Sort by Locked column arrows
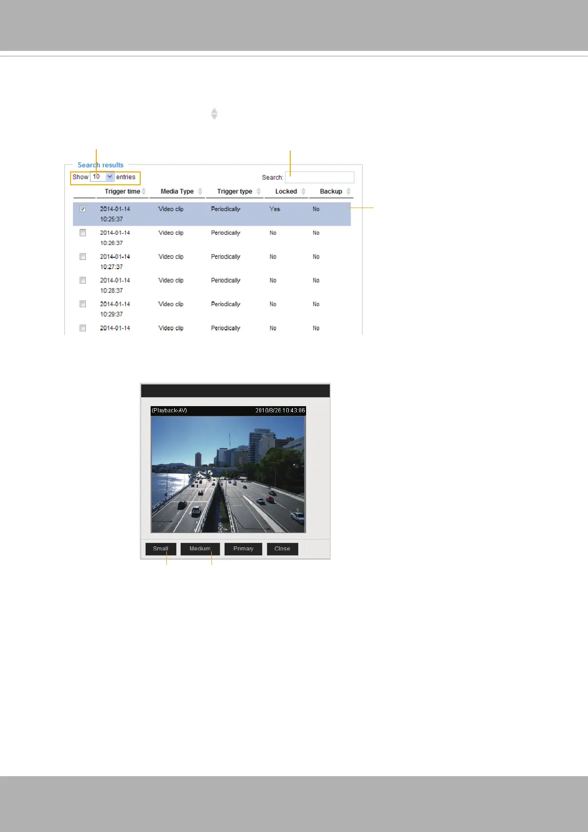The height and width of the screenshot is (832, 588). click(x=303, y=192)
